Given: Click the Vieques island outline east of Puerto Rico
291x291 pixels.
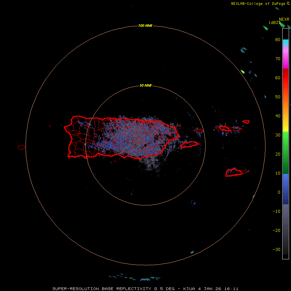Looking at the screenshot, I should tap(189, 145).
